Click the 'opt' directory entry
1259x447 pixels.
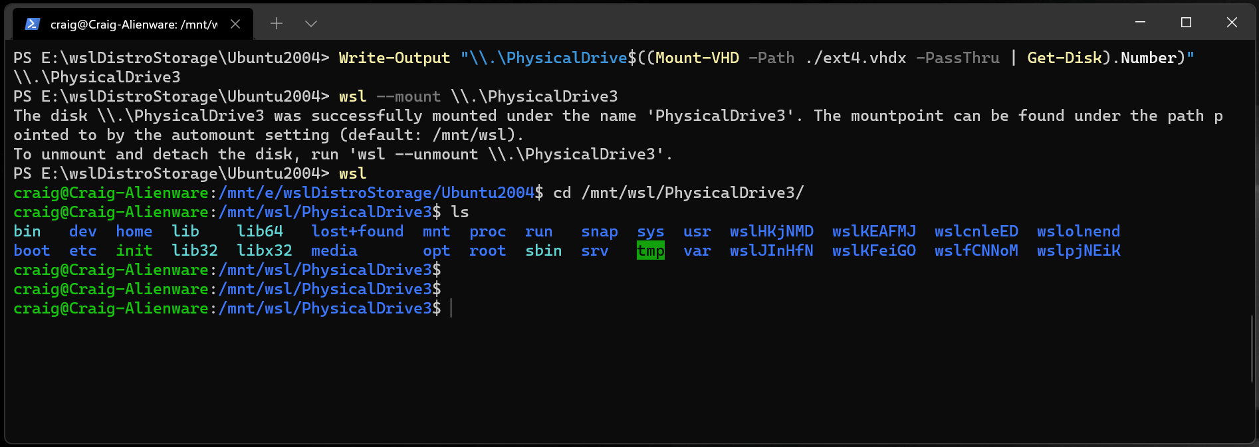click(x=437, y=250)
